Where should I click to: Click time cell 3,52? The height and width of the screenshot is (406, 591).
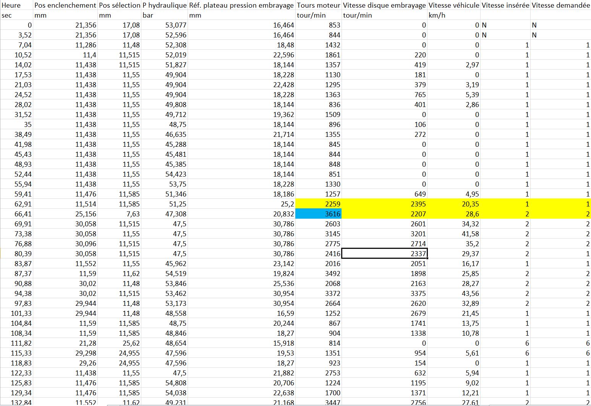(x=17, y=35)
